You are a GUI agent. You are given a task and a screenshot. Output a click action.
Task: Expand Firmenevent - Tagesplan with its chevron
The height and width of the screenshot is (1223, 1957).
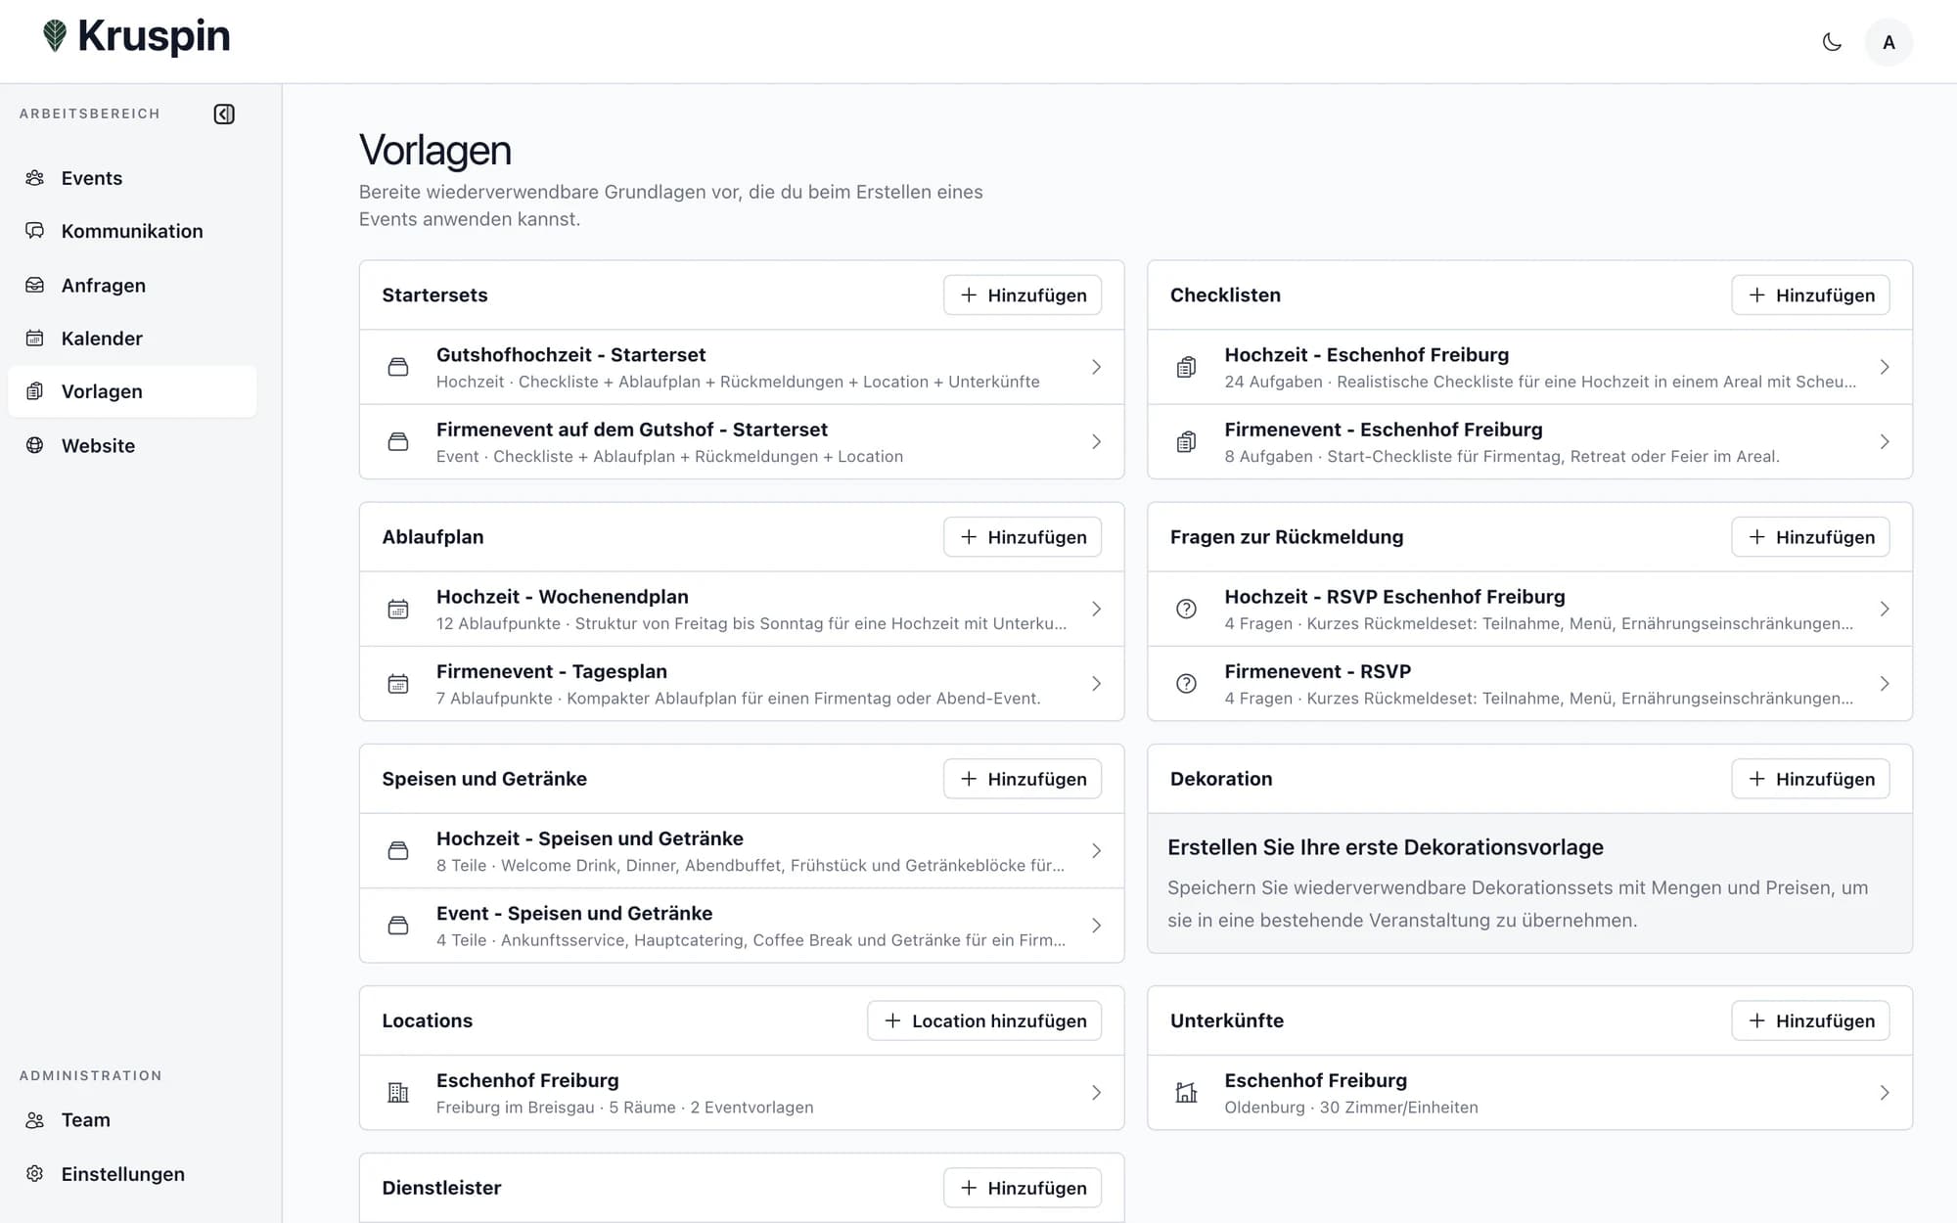(1096, 684)
